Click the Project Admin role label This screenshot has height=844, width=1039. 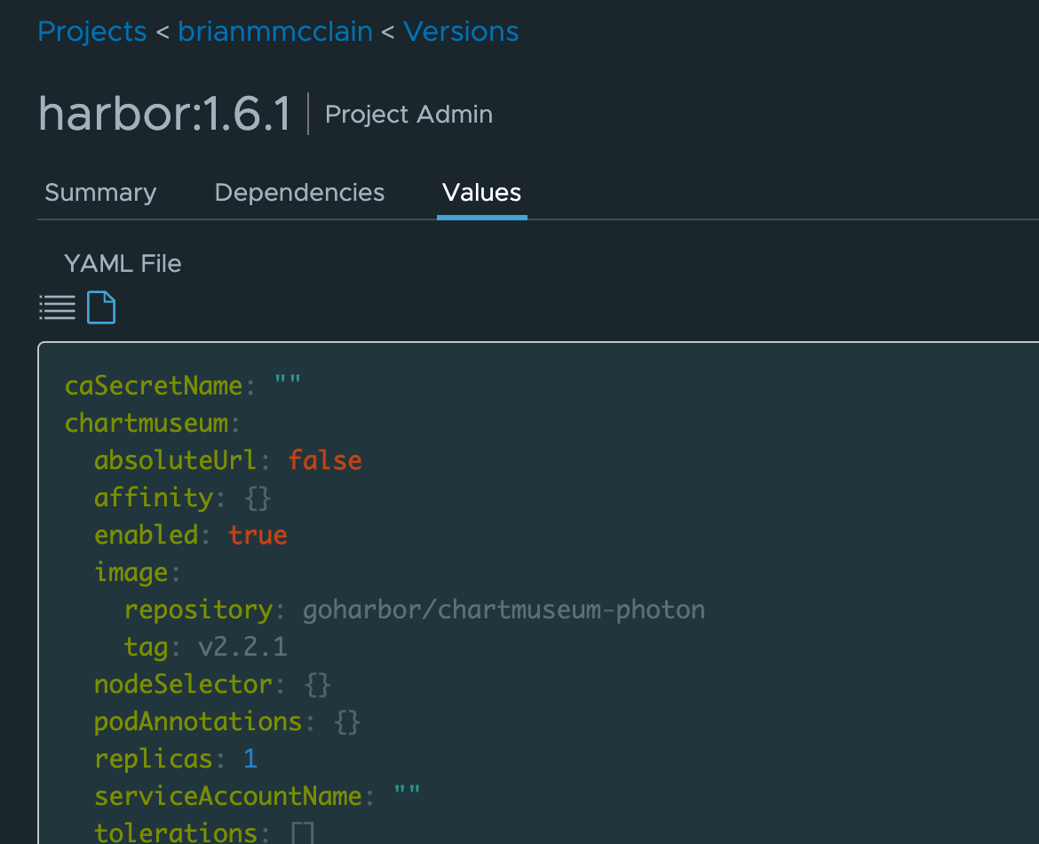408,115
